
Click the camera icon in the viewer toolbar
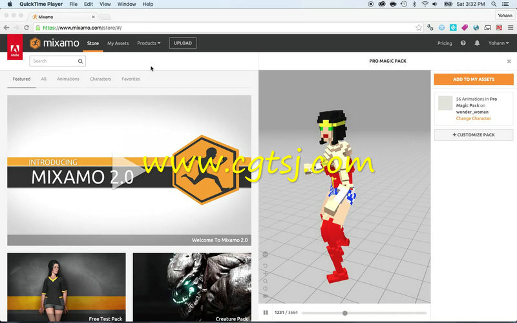tap(266, 296)
